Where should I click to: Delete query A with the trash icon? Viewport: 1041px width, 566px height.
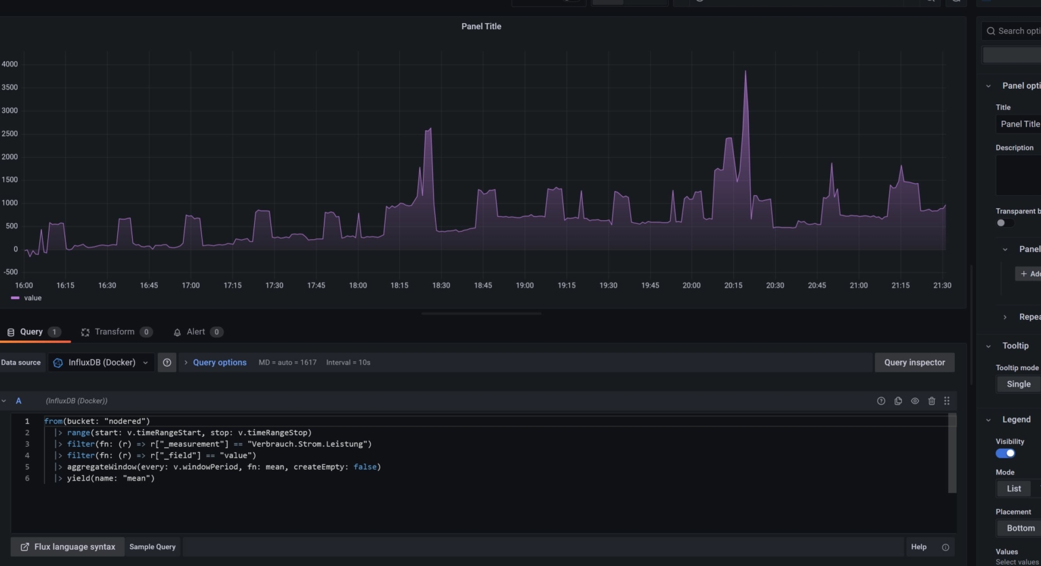click(932, 401)
